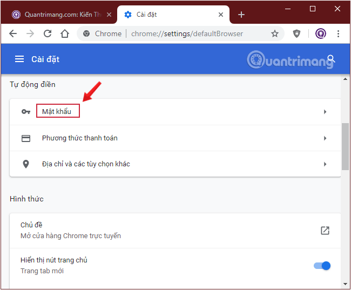Toggle the Hiển thị nút trang chủ switch
Image resolution: width=351 pixels, height=290 pixels.
322,266
